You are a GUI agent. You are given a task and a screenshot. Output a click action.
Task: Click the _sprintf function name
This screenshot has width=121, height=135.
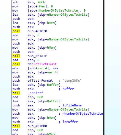(x=35, y=93)
